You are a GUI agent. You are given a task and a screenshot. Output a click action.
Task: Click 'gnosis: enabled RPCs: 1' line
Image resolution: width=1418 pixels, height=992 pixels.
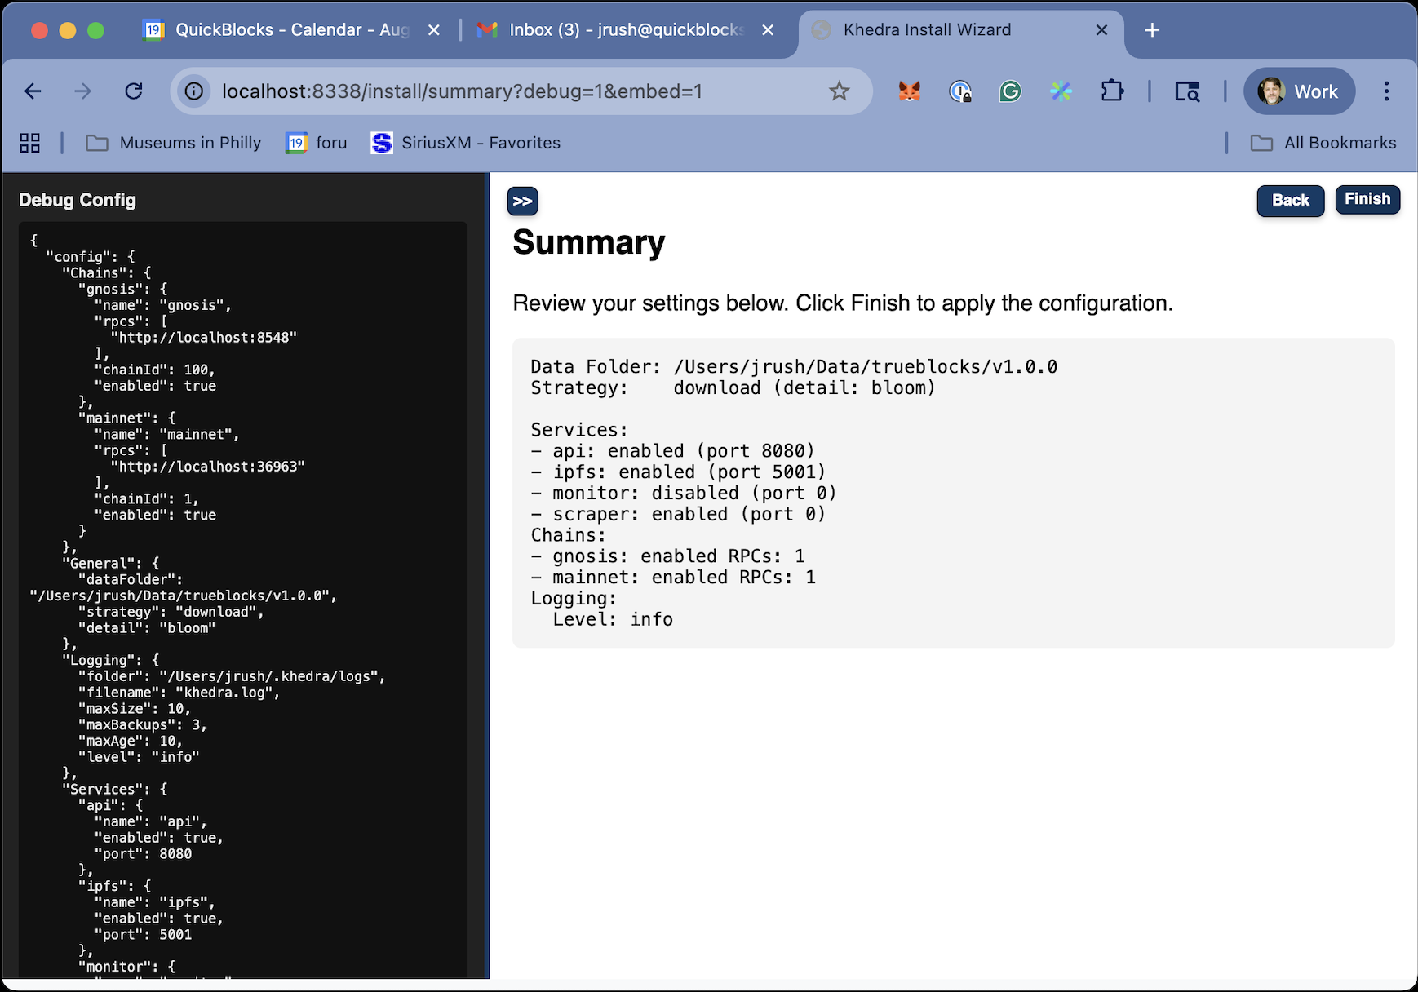pos(667,556)
